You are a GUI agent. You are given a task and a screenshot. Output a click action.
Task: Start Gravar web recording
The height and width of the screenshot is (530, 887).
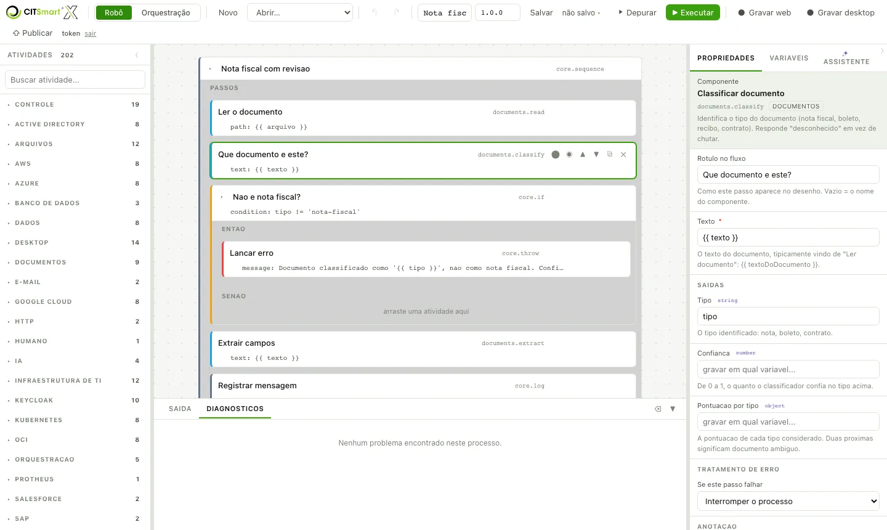click(764, 12)
